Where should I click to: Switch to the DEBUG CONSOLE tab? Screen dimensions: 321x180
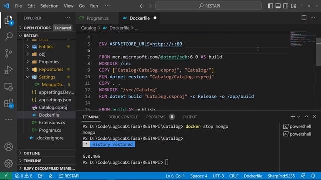pos(123,117)
